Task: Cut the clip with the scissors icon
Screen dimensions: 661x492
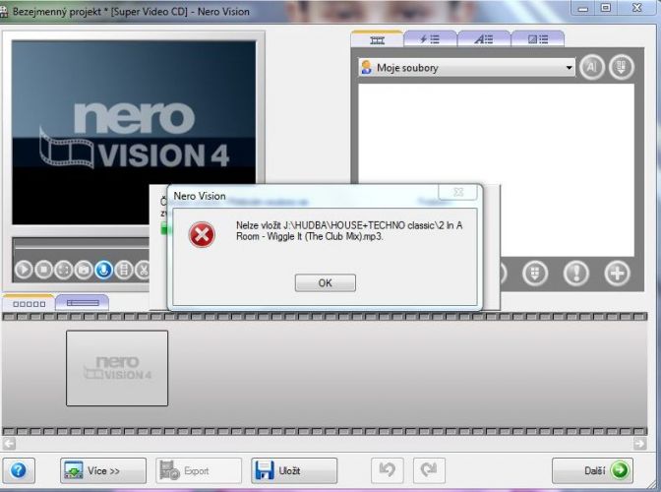Action: click(143, 270)
